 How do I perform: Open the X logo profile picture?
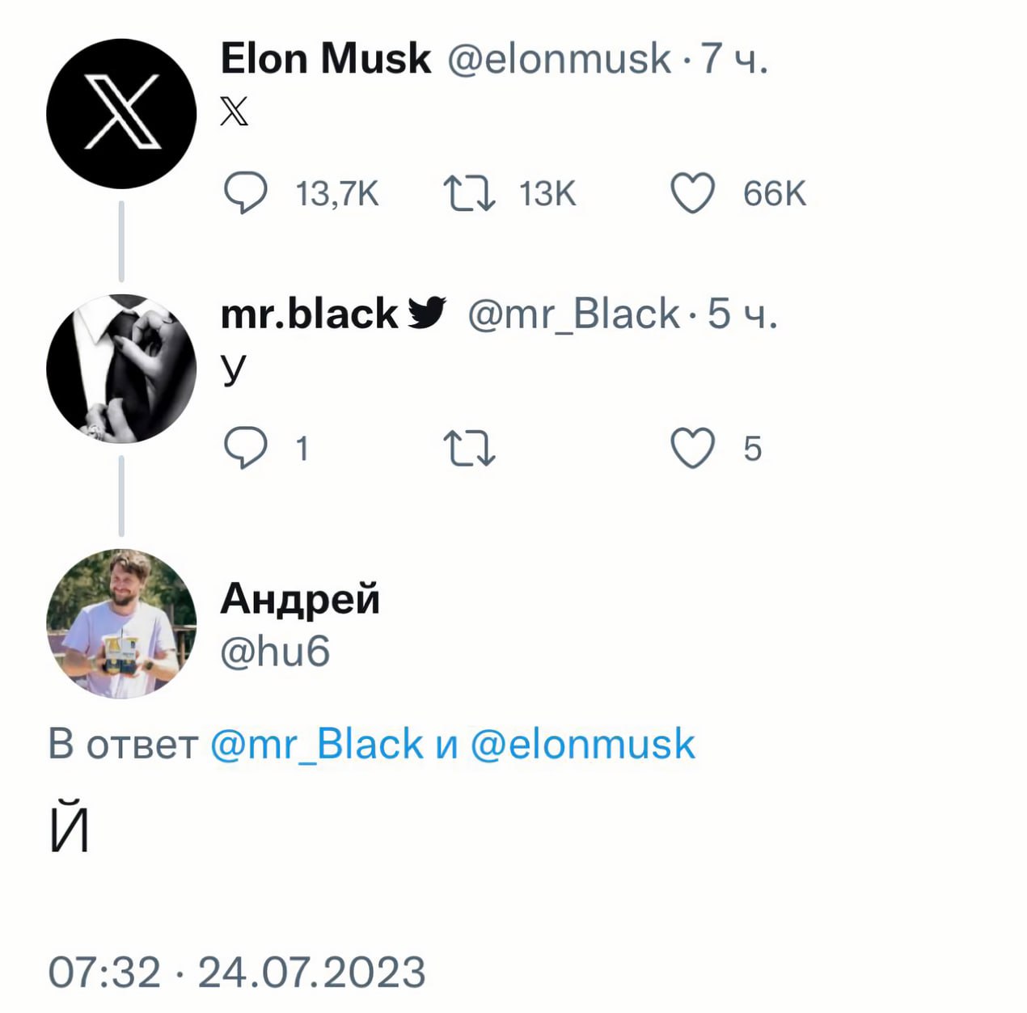tap(121, 113)
